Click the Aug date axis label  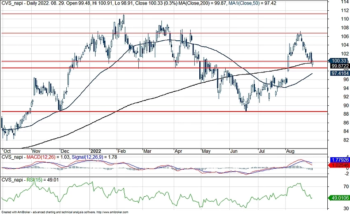[x=290, y=151]
